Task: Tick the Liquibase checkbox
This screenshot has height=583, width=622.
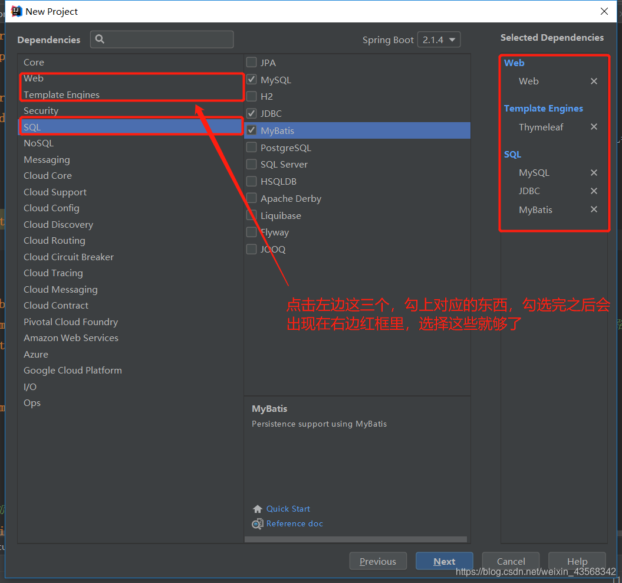Action: (252, 215)
